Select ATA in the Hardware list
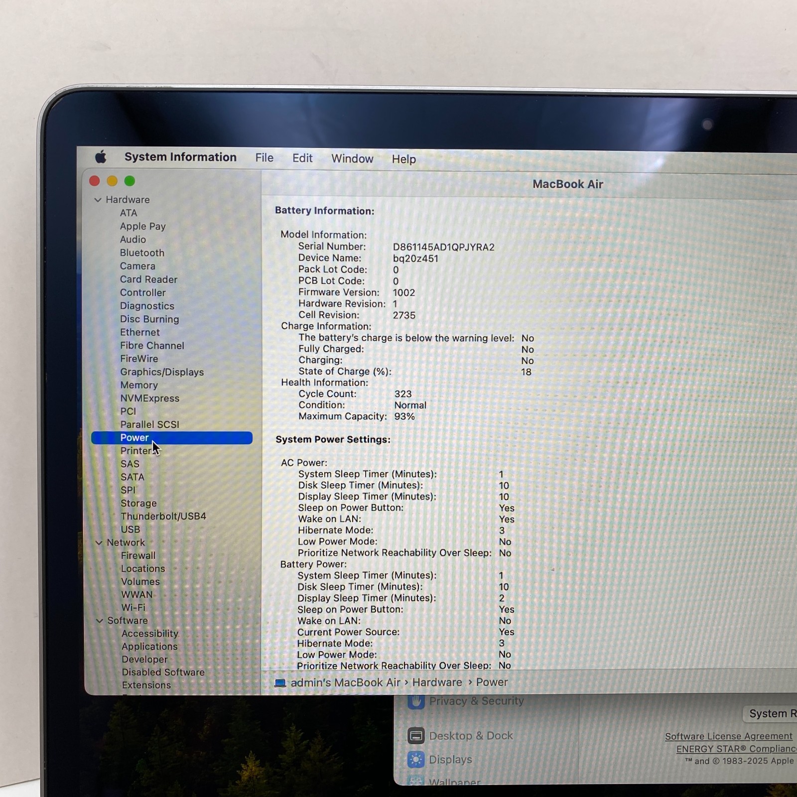 pos(129,213)
